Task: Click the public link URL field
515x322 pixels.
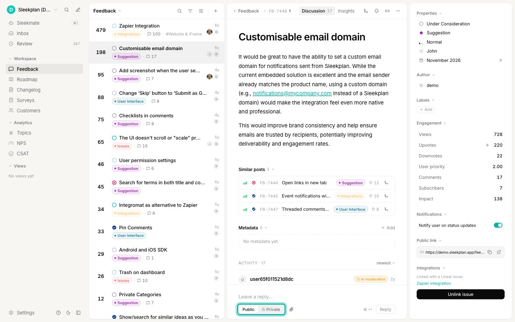Action: click(x=461, y=252)
